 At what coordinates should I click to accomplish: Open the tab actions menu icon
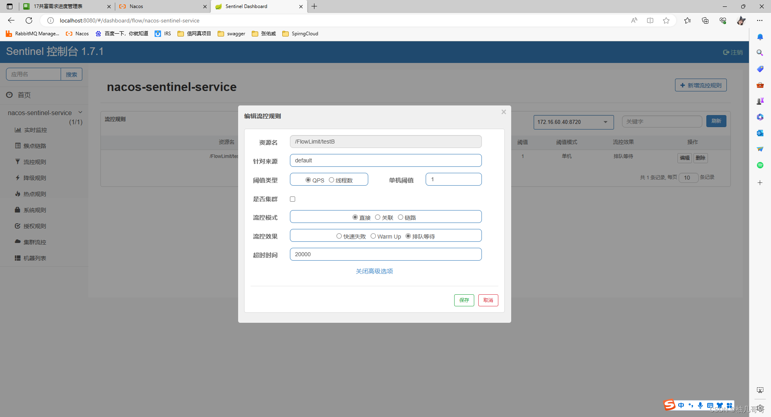coord(10,6)
